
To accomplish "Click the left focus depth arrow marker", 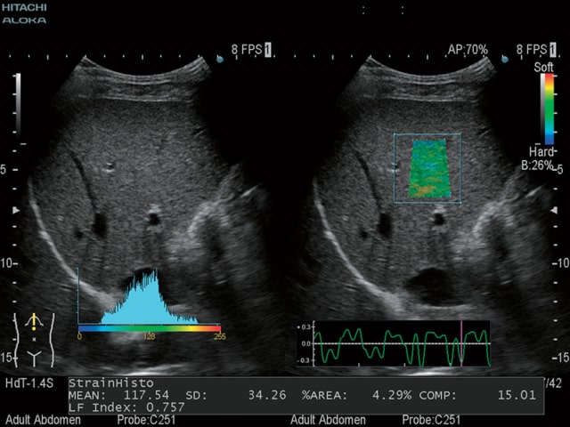I will (x=16, y=210).
